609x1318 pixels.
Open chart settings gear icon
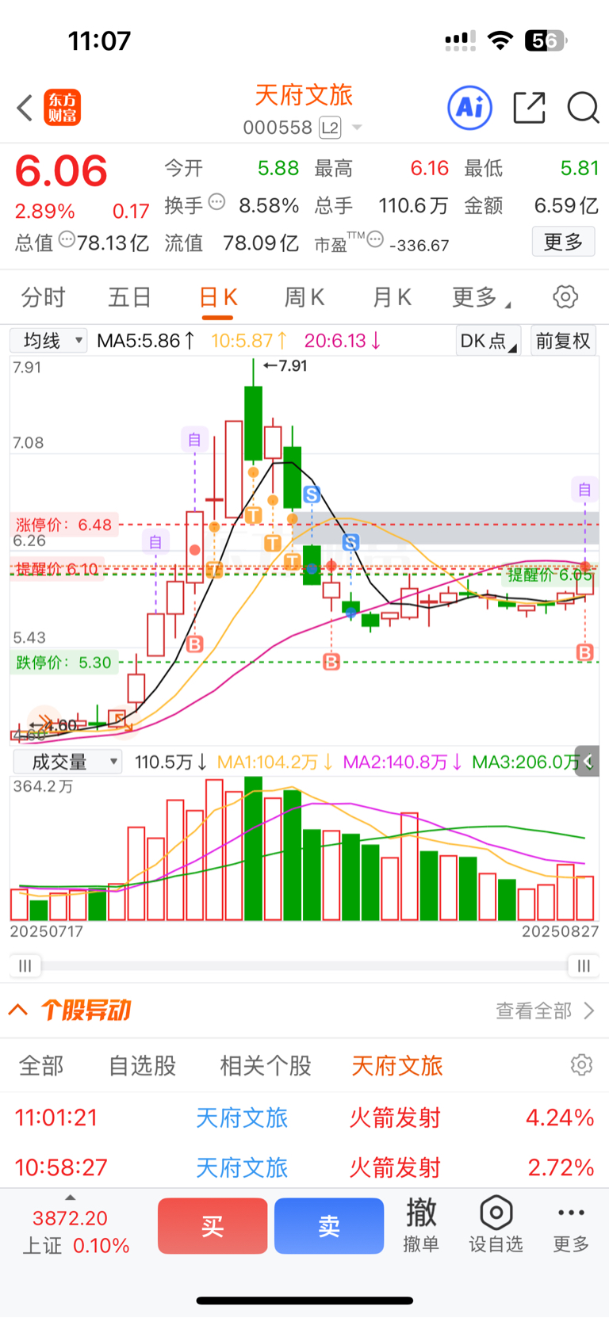point(565,297)
